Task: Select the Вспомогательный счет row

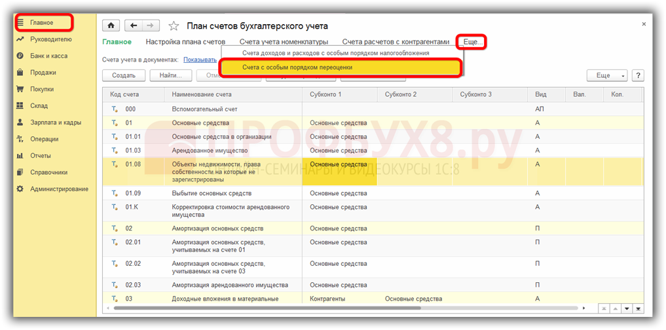Action: point(373,109)
